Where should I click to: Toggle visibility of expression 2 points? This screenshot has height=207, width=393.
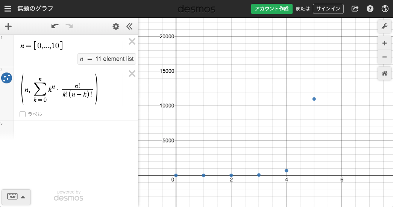point(6,78)
